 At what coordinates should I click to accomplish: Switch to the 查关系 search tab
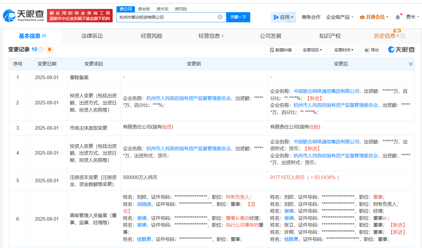pos(163,9)
